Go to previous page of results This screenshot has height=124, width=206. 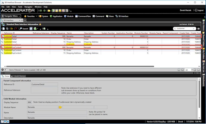(182, 70)
